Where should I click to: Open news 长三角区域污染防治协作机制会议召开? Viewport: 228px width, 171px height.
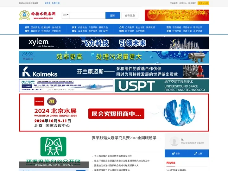113,156
